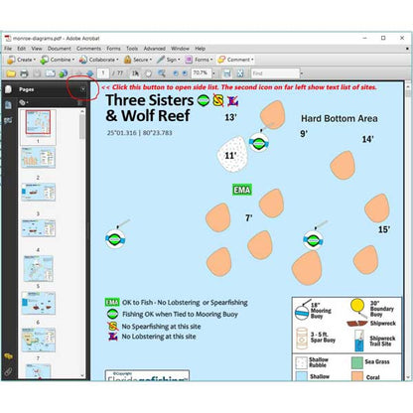Click the Email envelope icon
Screen dimensions: 413x413
click(50, 73)
